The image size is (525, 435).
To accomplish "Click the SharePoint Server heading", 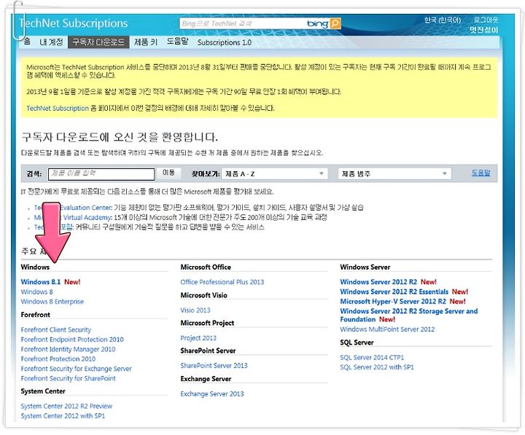I will [208, 350].
